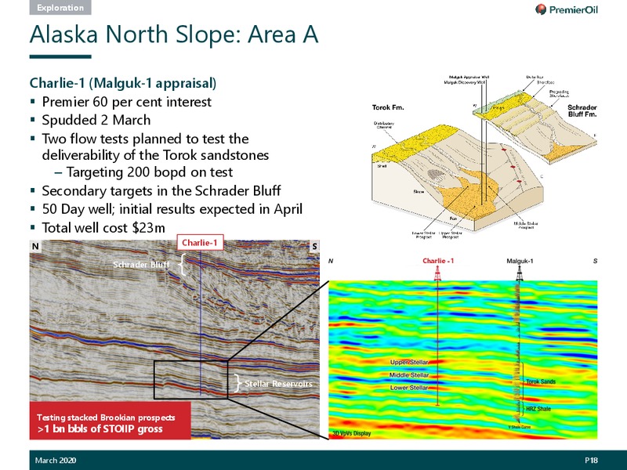
Task: Click bullet Total well cost $23m
Action: pyautogui.click(x=103, y=227)
